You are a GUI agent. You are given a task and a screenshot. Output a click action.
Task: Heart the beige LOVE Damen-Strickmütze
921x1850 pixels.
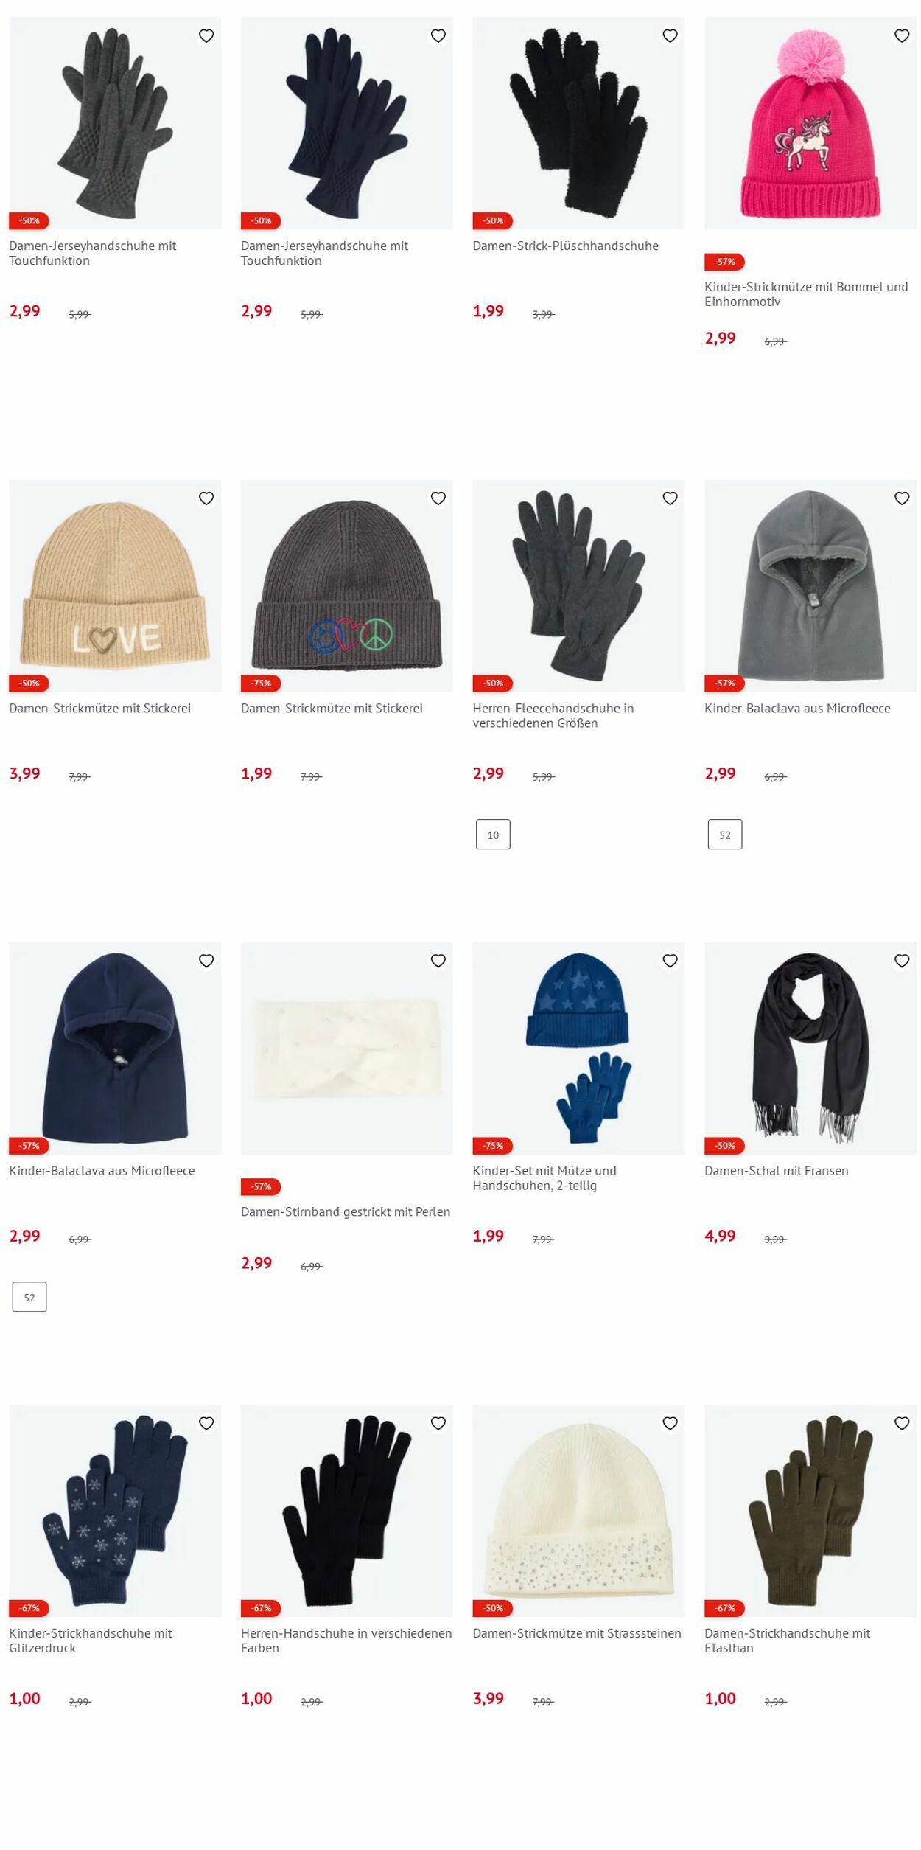click(206, 498)
